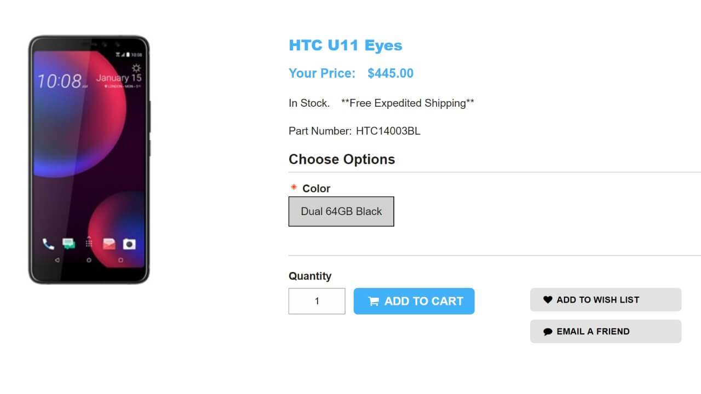
Task: Click the HTC U11 Eyes product title
Action: coord(346,45)
